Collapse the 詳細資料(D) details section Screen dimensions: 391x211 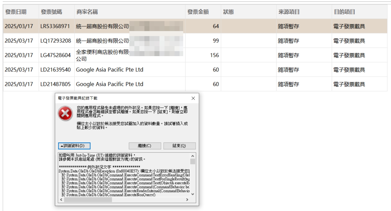(x=74, y=146)
